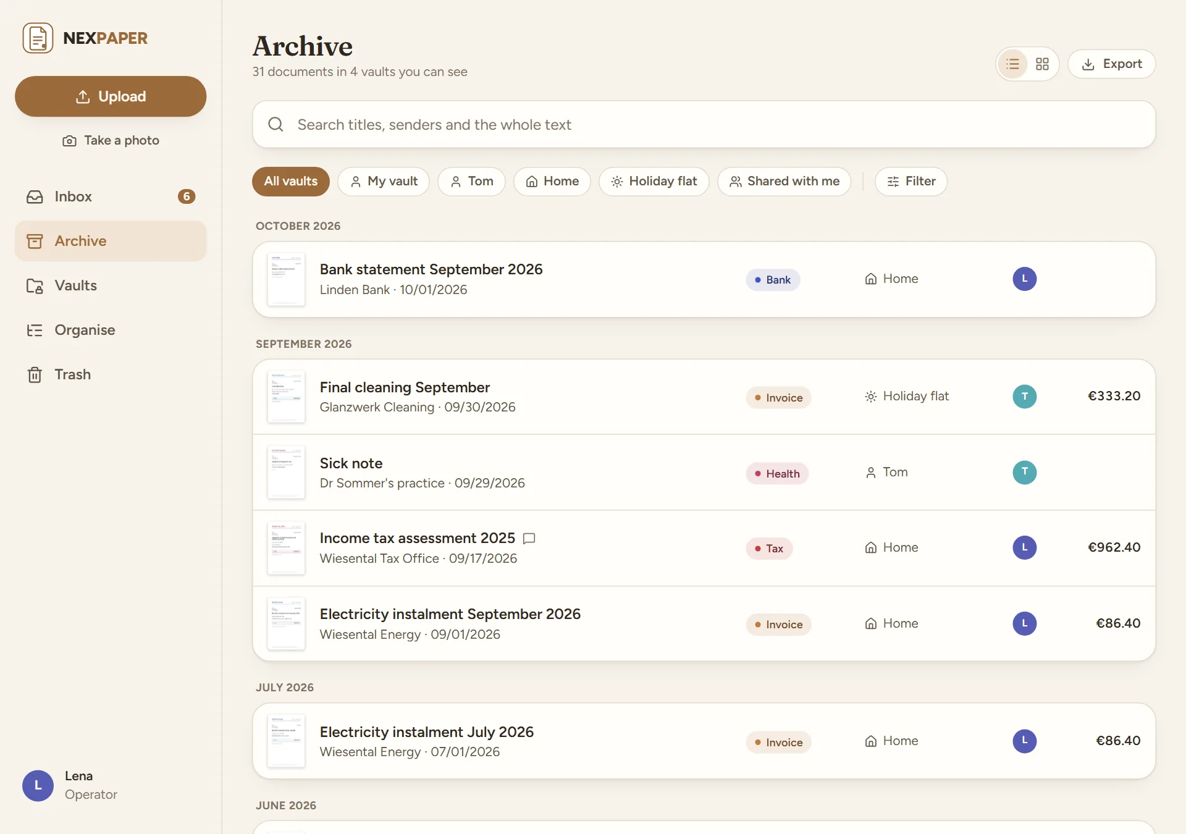
Task: Click Holiday flat vault on Final cleaning row
Action: (907, 396)
